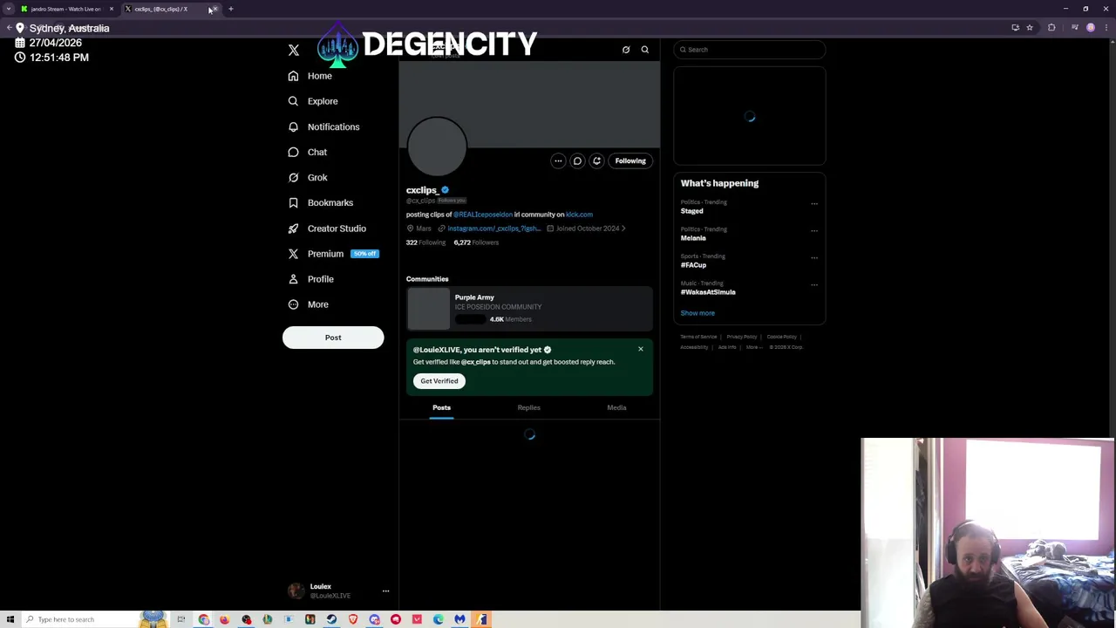Expand the More menu in the sidebar
1116x628 pixels.
pyautogui.click(x=308, y=304)
